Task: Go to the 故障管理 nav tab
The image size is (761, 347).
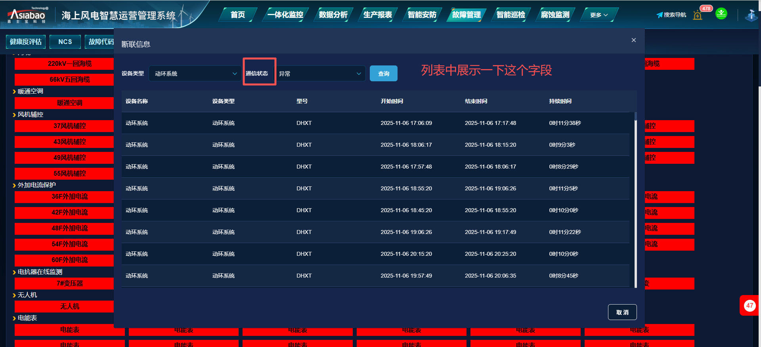Action: [466, 15]
